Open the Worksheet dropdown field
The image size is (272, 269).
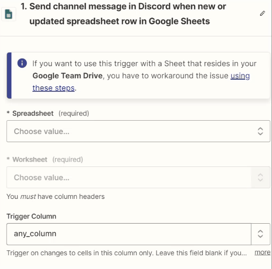pos(138,177)
